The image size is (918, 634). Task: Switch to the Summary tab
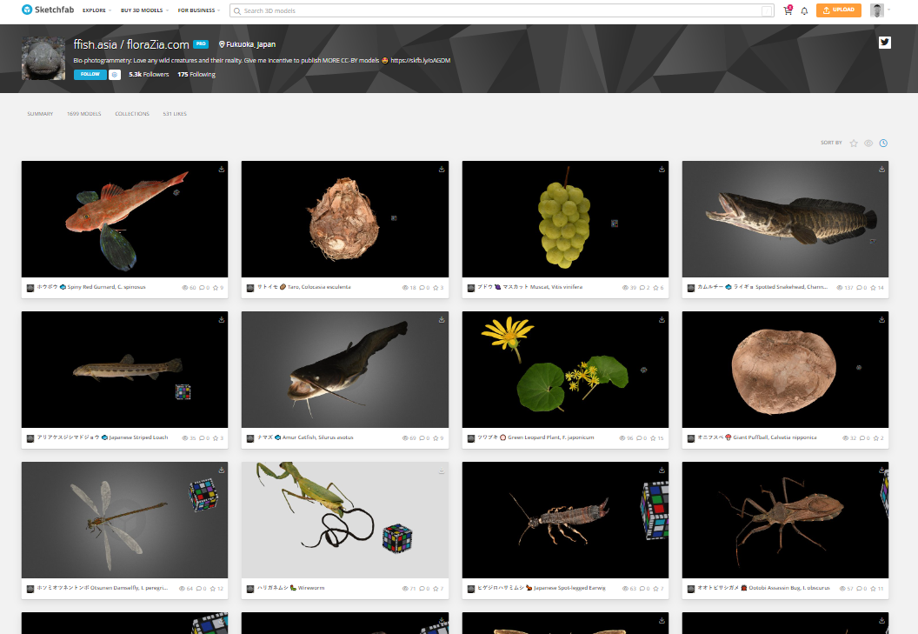(x=40, y=114)
